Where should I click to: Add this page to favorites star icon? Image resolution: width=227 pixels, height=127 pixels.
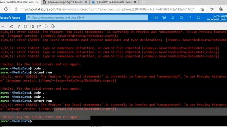pyautogui.click(x=202, y=10)
